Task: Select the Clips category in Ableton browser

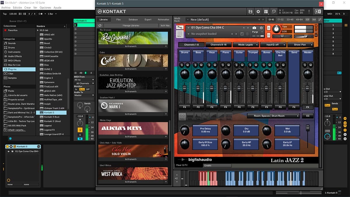Action: 11,74
